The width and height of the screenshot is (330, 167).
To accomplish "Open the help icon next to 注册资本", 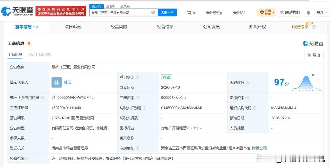I will pos(137,98).
